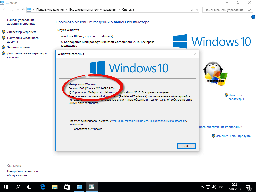Image resolution: width=256 pixels, height=192 pixels.
Task: Click the back navigation arrow
Action: [5, 10]
